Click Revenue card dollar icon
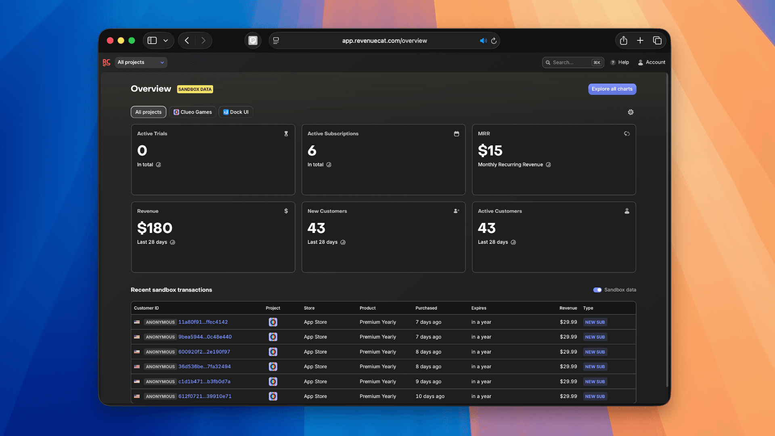 [x=286, y=211]
